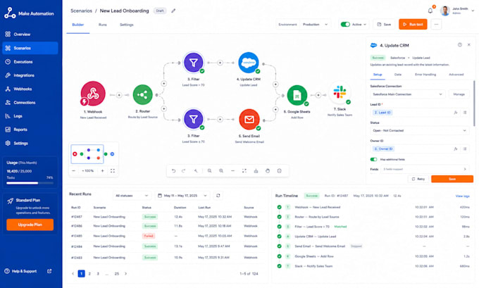Screen dimensions: 479x288
Task: Click the more options ellipsis button
Action: coord(436,25)
